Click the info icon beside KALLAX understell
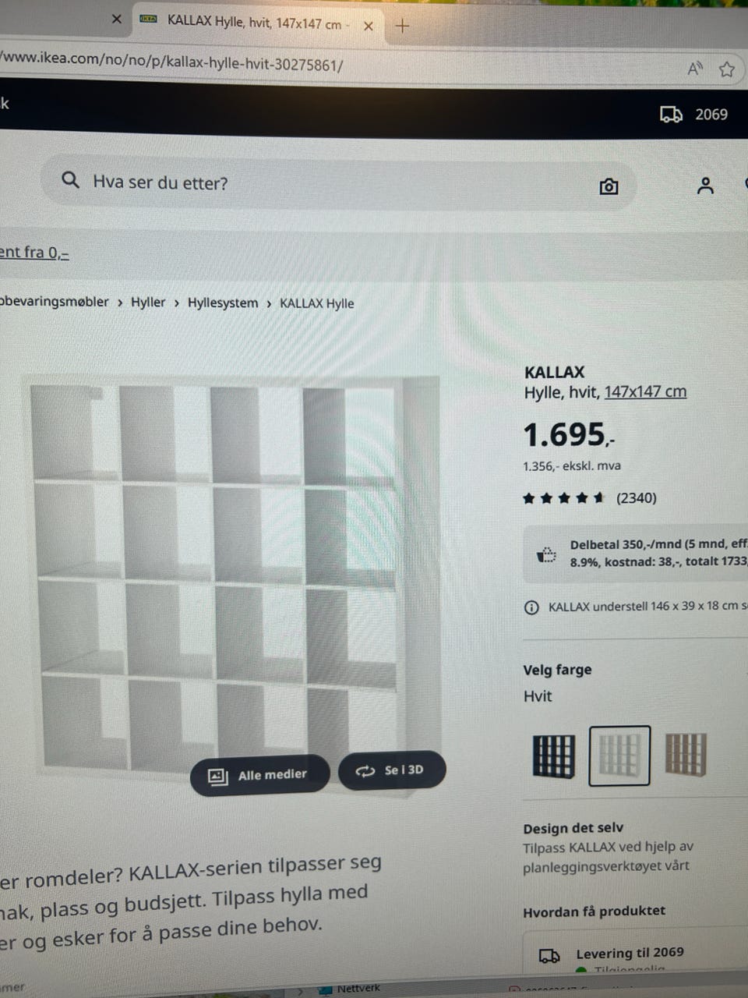748x998 pixels. pyautogui.click(x=531, y=607)
